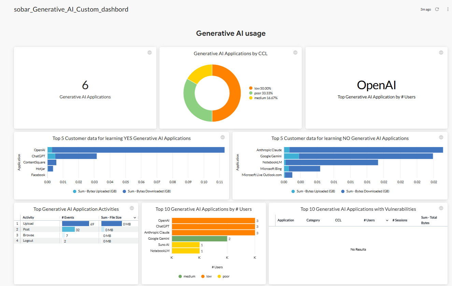Click globe icon on Top Application by Users tile
452x286 pixels.
(441, 52)
